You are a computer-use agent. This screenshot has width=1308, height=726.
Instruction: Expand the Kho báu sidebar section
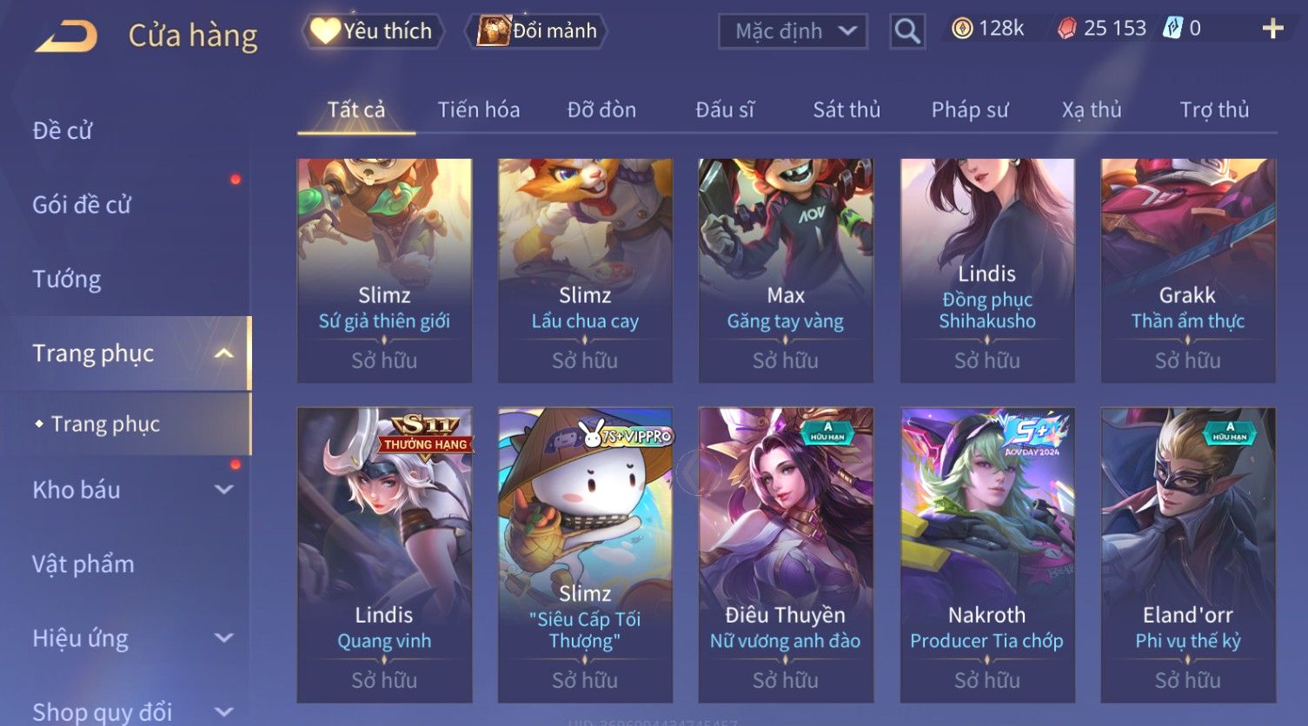click(x=223, y=490)
